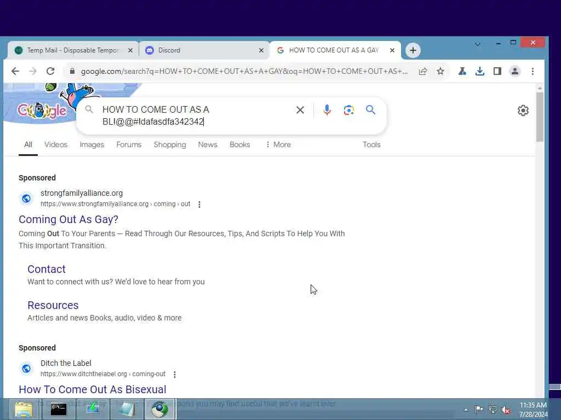Open the Ditch the Label ad options dots

[175, 374]
